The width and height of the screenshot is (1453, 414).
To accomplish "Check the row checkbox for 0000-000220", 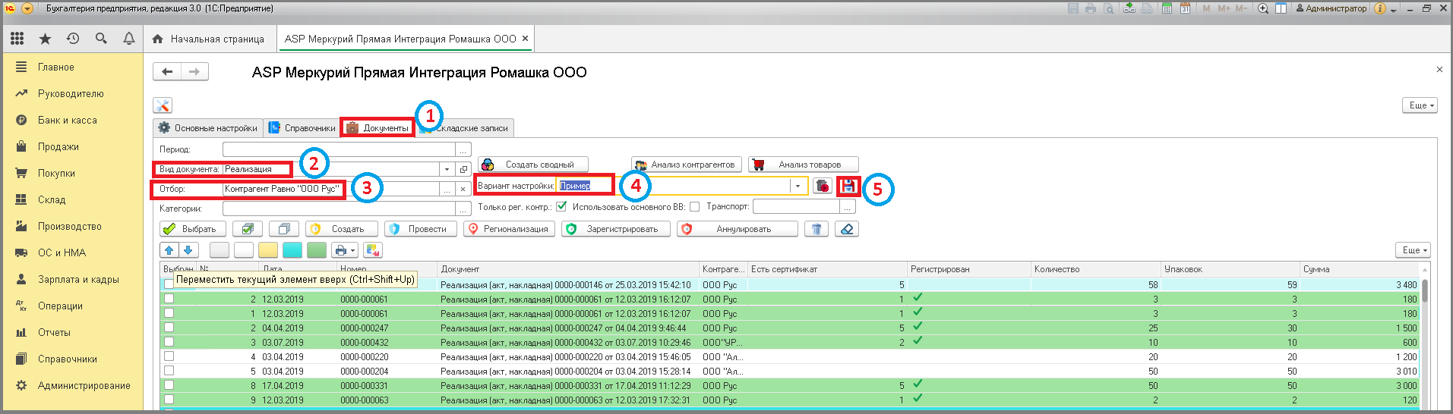I will click(169, 356).
